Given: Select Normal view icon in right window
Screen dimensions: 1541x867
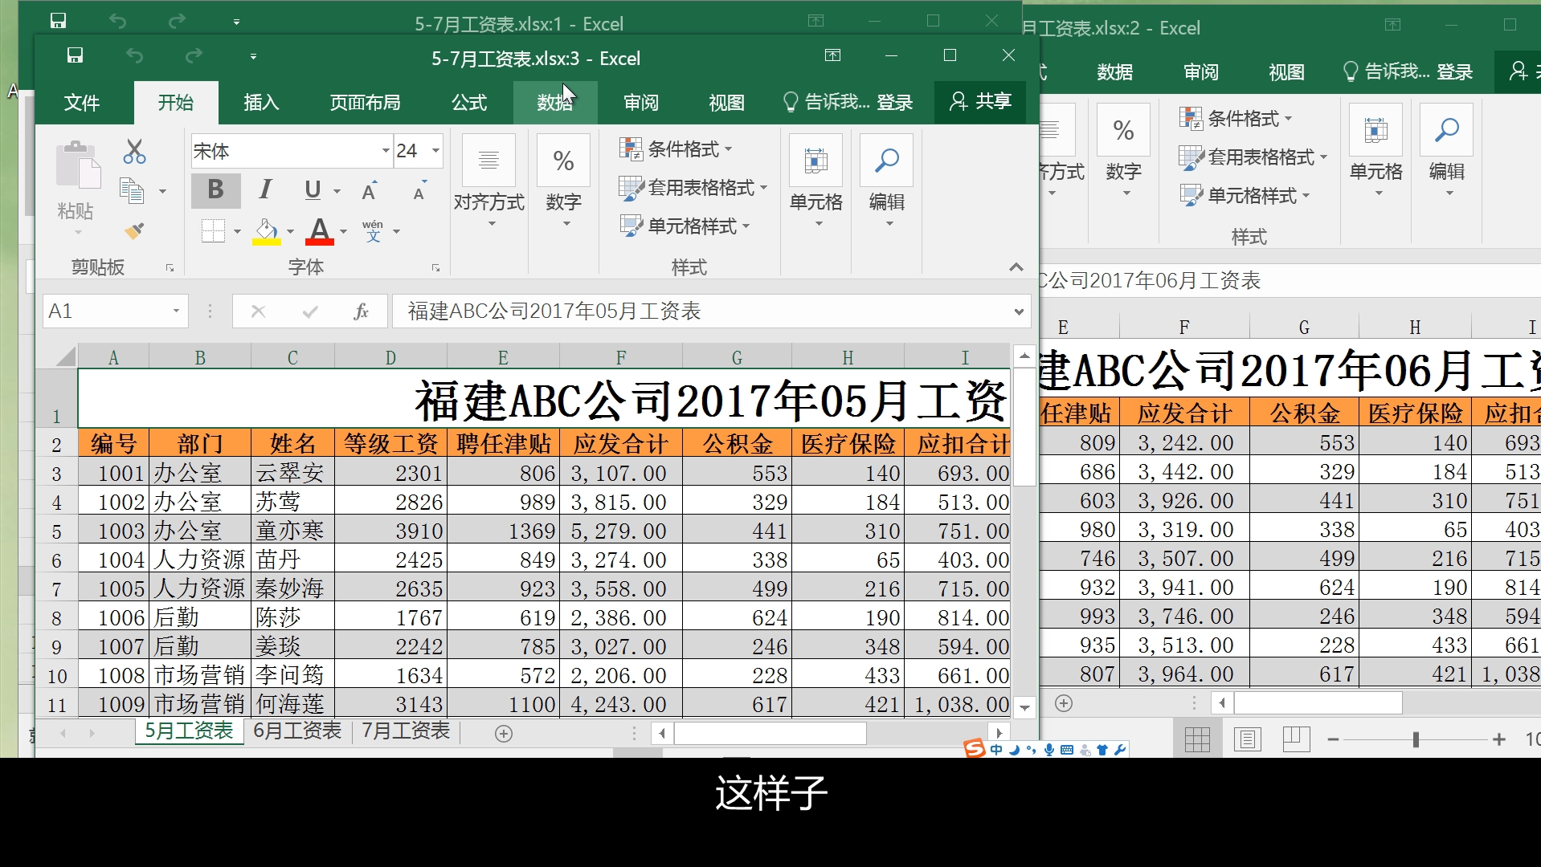Looking at the screenshot, I should pos(1197,739).
